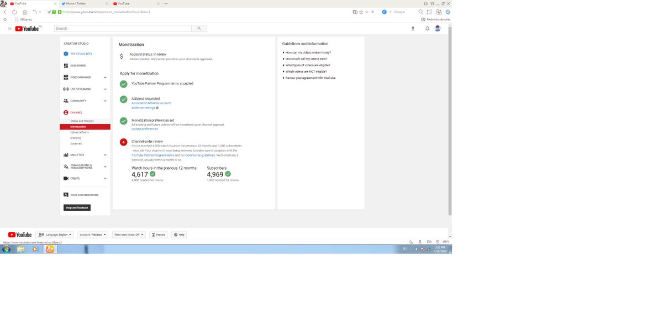Select the Monetization sidebar item
Image resolution: width=663 pixels, height=312 pixels.
pyautogui.click(x=85, y=127)
